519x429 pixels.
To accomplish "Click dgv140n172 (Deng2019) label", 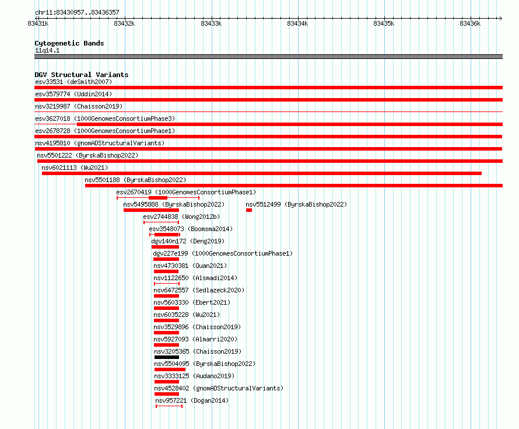I will pyautogui.click(x=188, y=241).
